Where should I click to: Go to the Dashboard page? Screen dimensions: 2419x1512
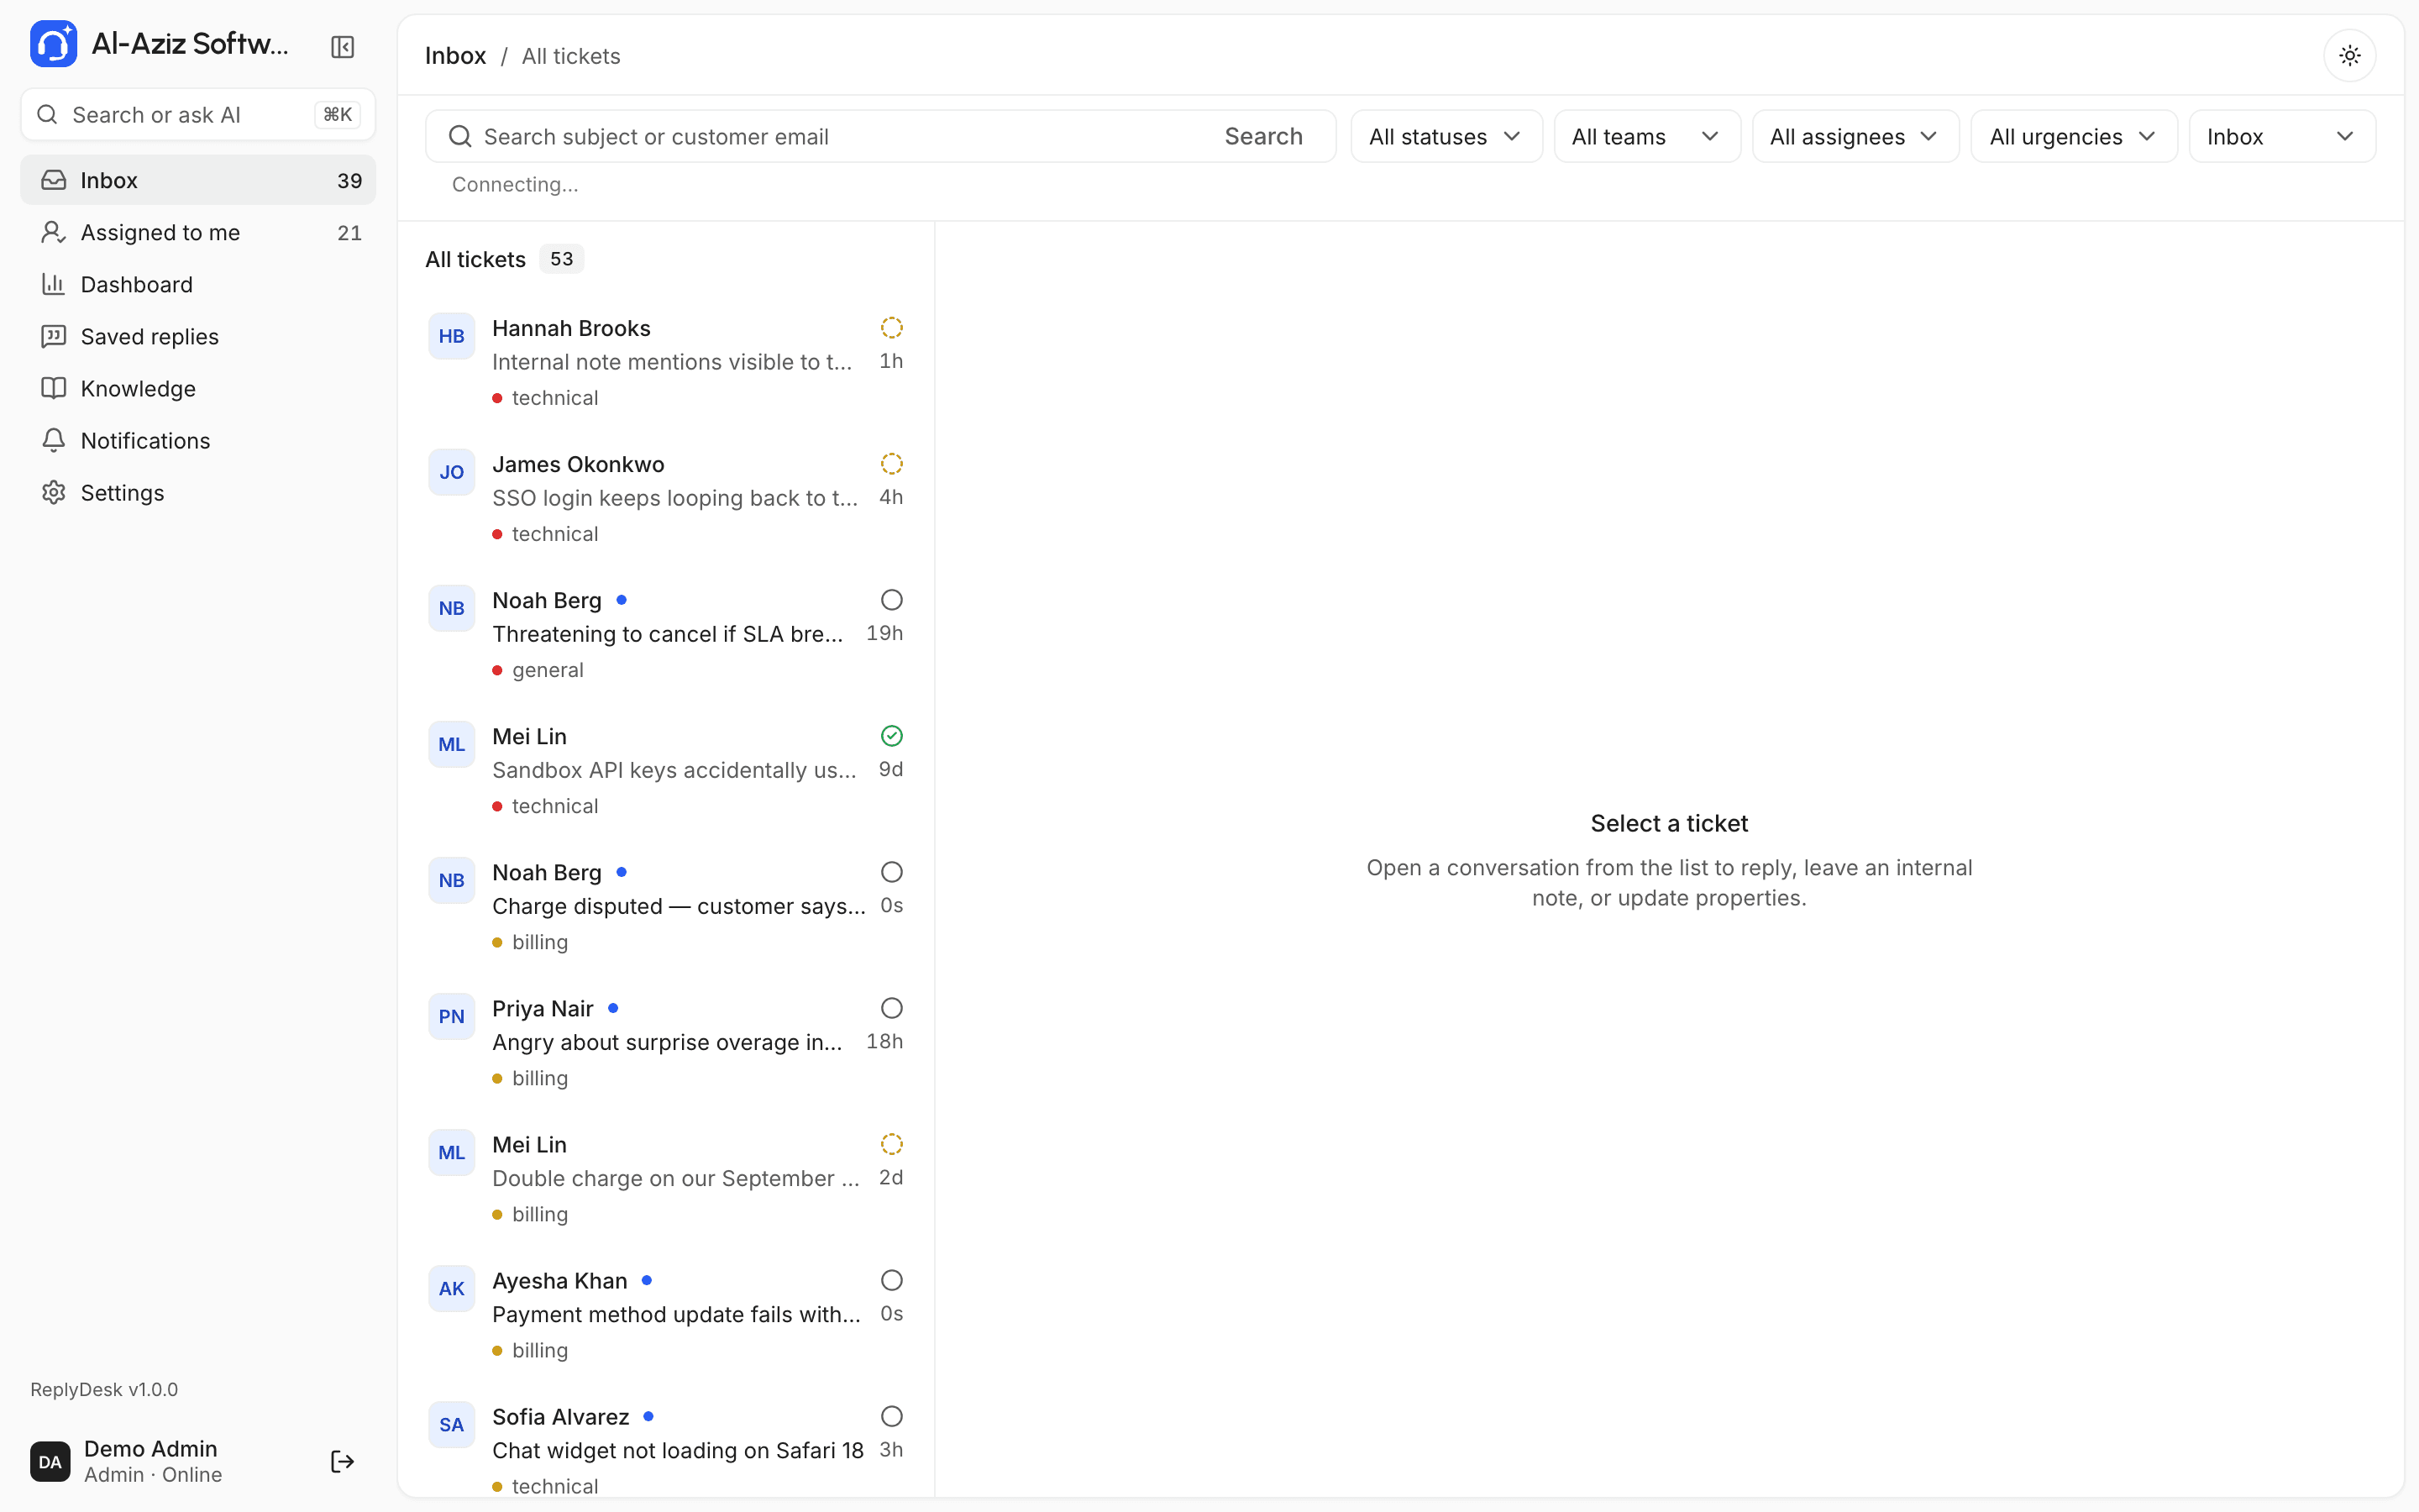pyautogui.click(x=198, y=284)
